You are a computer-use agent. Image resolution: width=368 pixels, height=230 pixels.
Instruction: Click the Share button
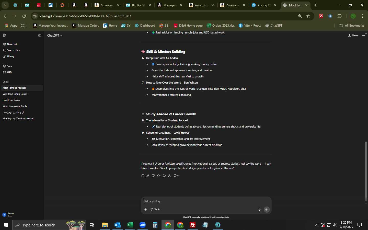pos(353,36)
